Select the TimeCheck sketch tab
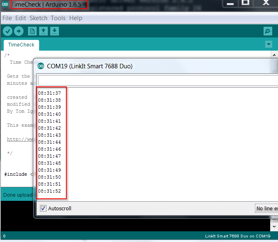 [21, 45]
